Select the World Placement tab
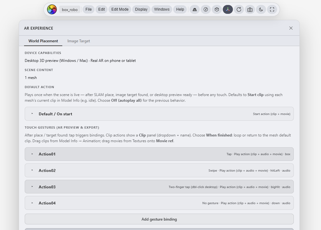Image resolution: width=321 pixels, height=230 pixels. click(x=43, y=41)
